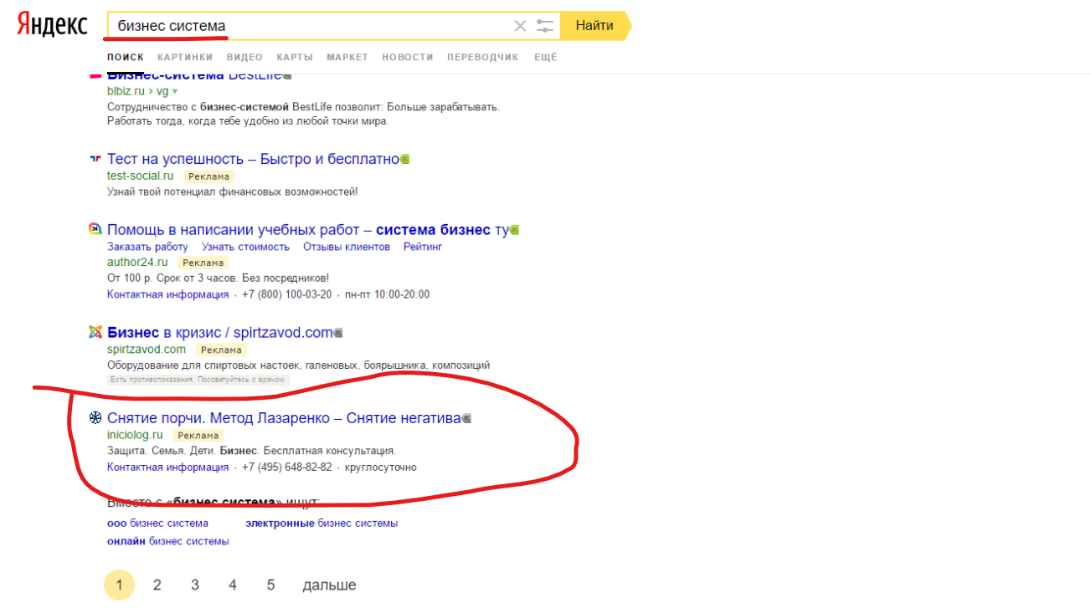
Task: Open the author24.ru domain link
Action: 137,262
